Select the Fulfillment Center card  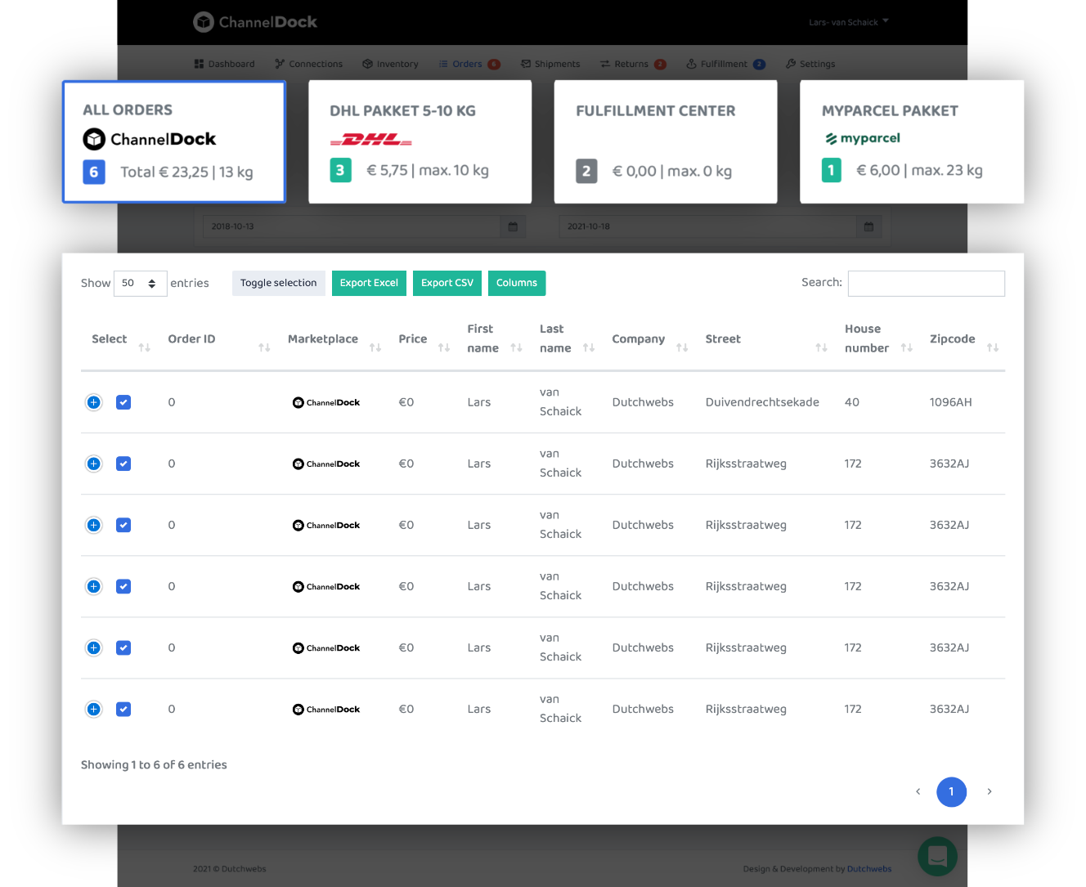(x=666, y=141)
